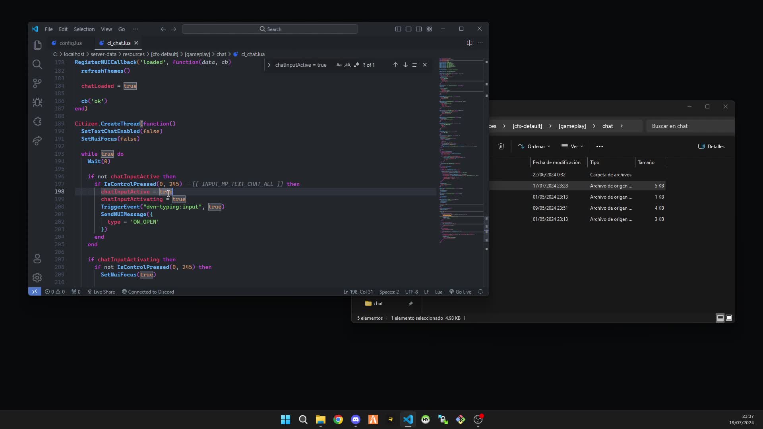Toggle Use Regular Expression in find
This screenshot has width=763, height=429.
(356, 65)
